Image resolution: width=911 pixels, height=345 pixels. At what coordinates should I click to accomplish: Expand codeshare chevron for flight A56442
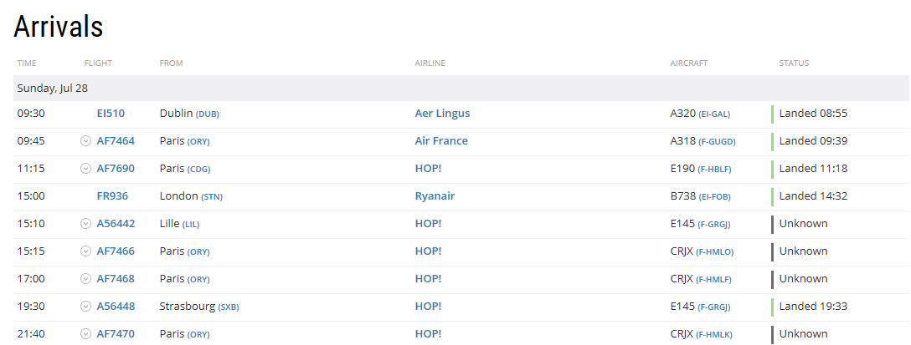[x=86, y=224]
